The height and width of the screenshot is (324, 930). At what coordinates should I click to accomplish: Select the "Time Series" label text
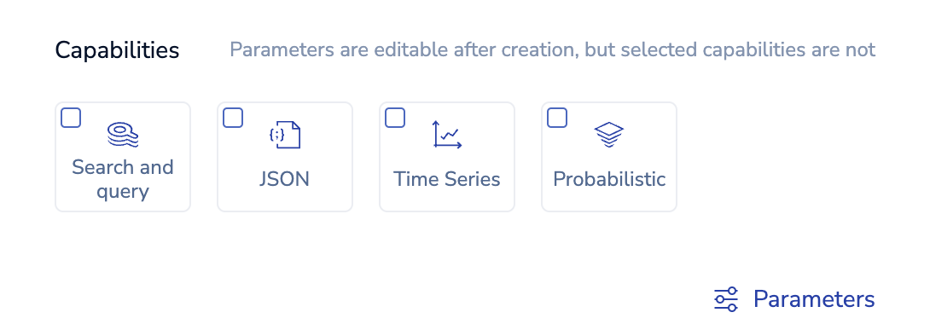point(446,179)
